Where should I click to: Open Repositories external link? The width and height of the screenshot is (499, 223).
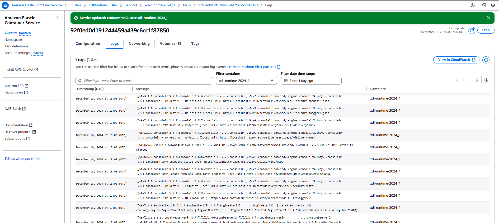[x=16, y=92]
